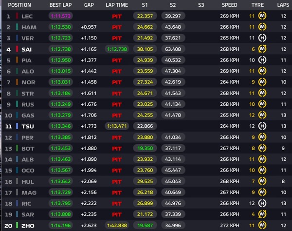
Task: Click the medium tyre icon for ALO
Action: coord(262,71)
